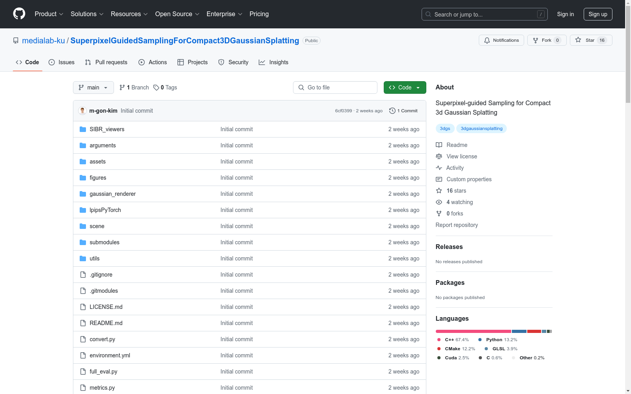
Task: Open the 1 Commit history link
Action: (x=403, y=111)
